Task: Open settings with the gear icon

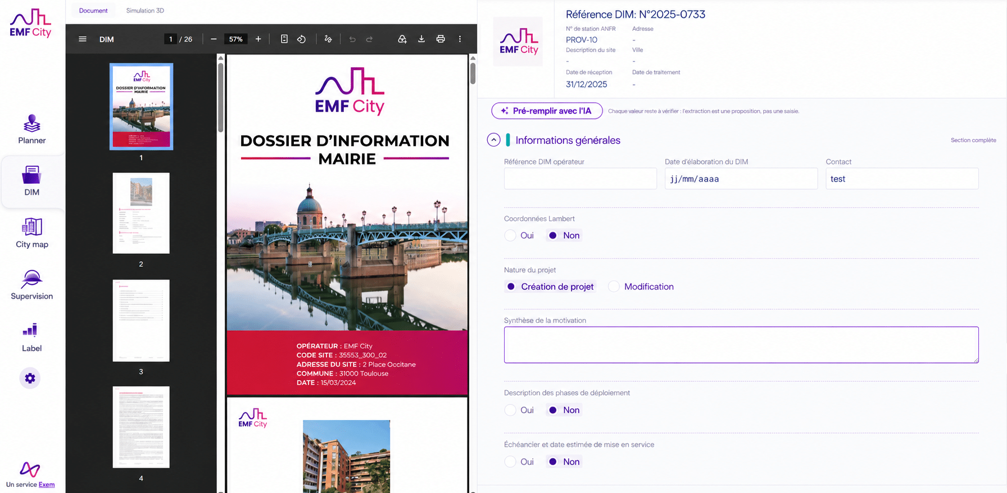Action: pyautogui.click(x=30, y=378)
